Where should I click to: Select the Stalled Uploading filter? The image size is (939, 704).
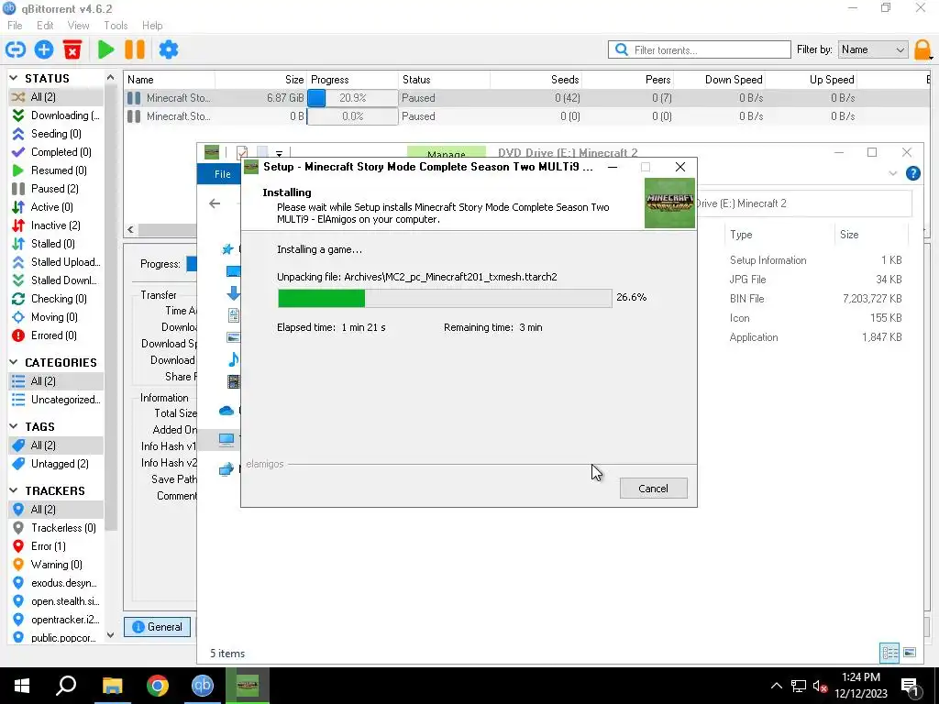[x=56, y=262]
